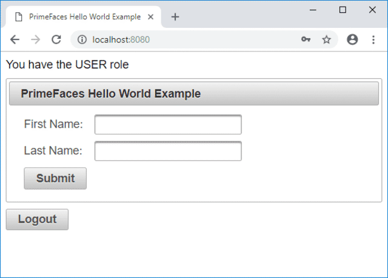Minimize the Chrome window
The image size is (388, 278).
(313, 10)
